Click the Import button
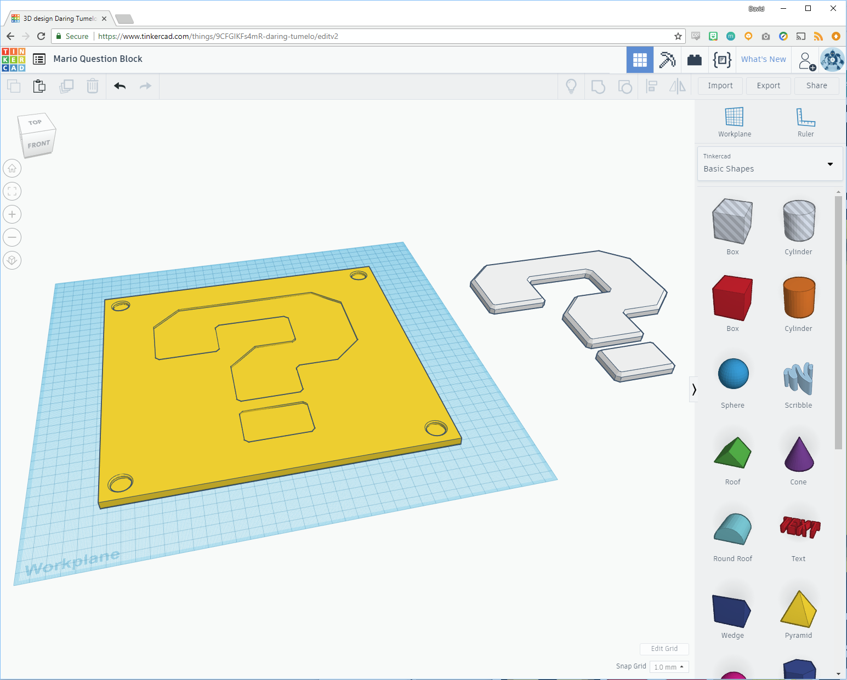 [x=720, y=86]
